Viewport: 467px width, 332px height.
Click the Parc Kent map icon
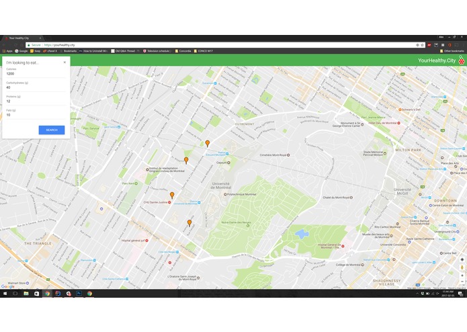coord(136,183)
